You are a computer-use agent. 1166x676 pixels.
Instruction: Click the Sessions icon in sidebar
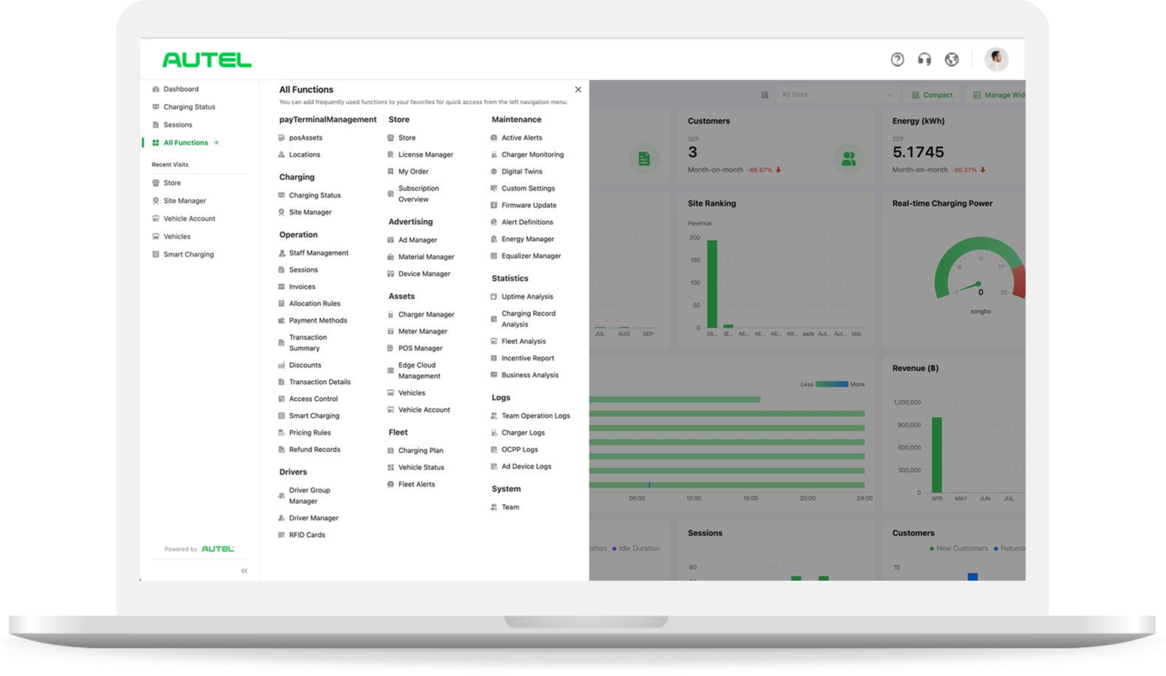(x=156, y=125)
